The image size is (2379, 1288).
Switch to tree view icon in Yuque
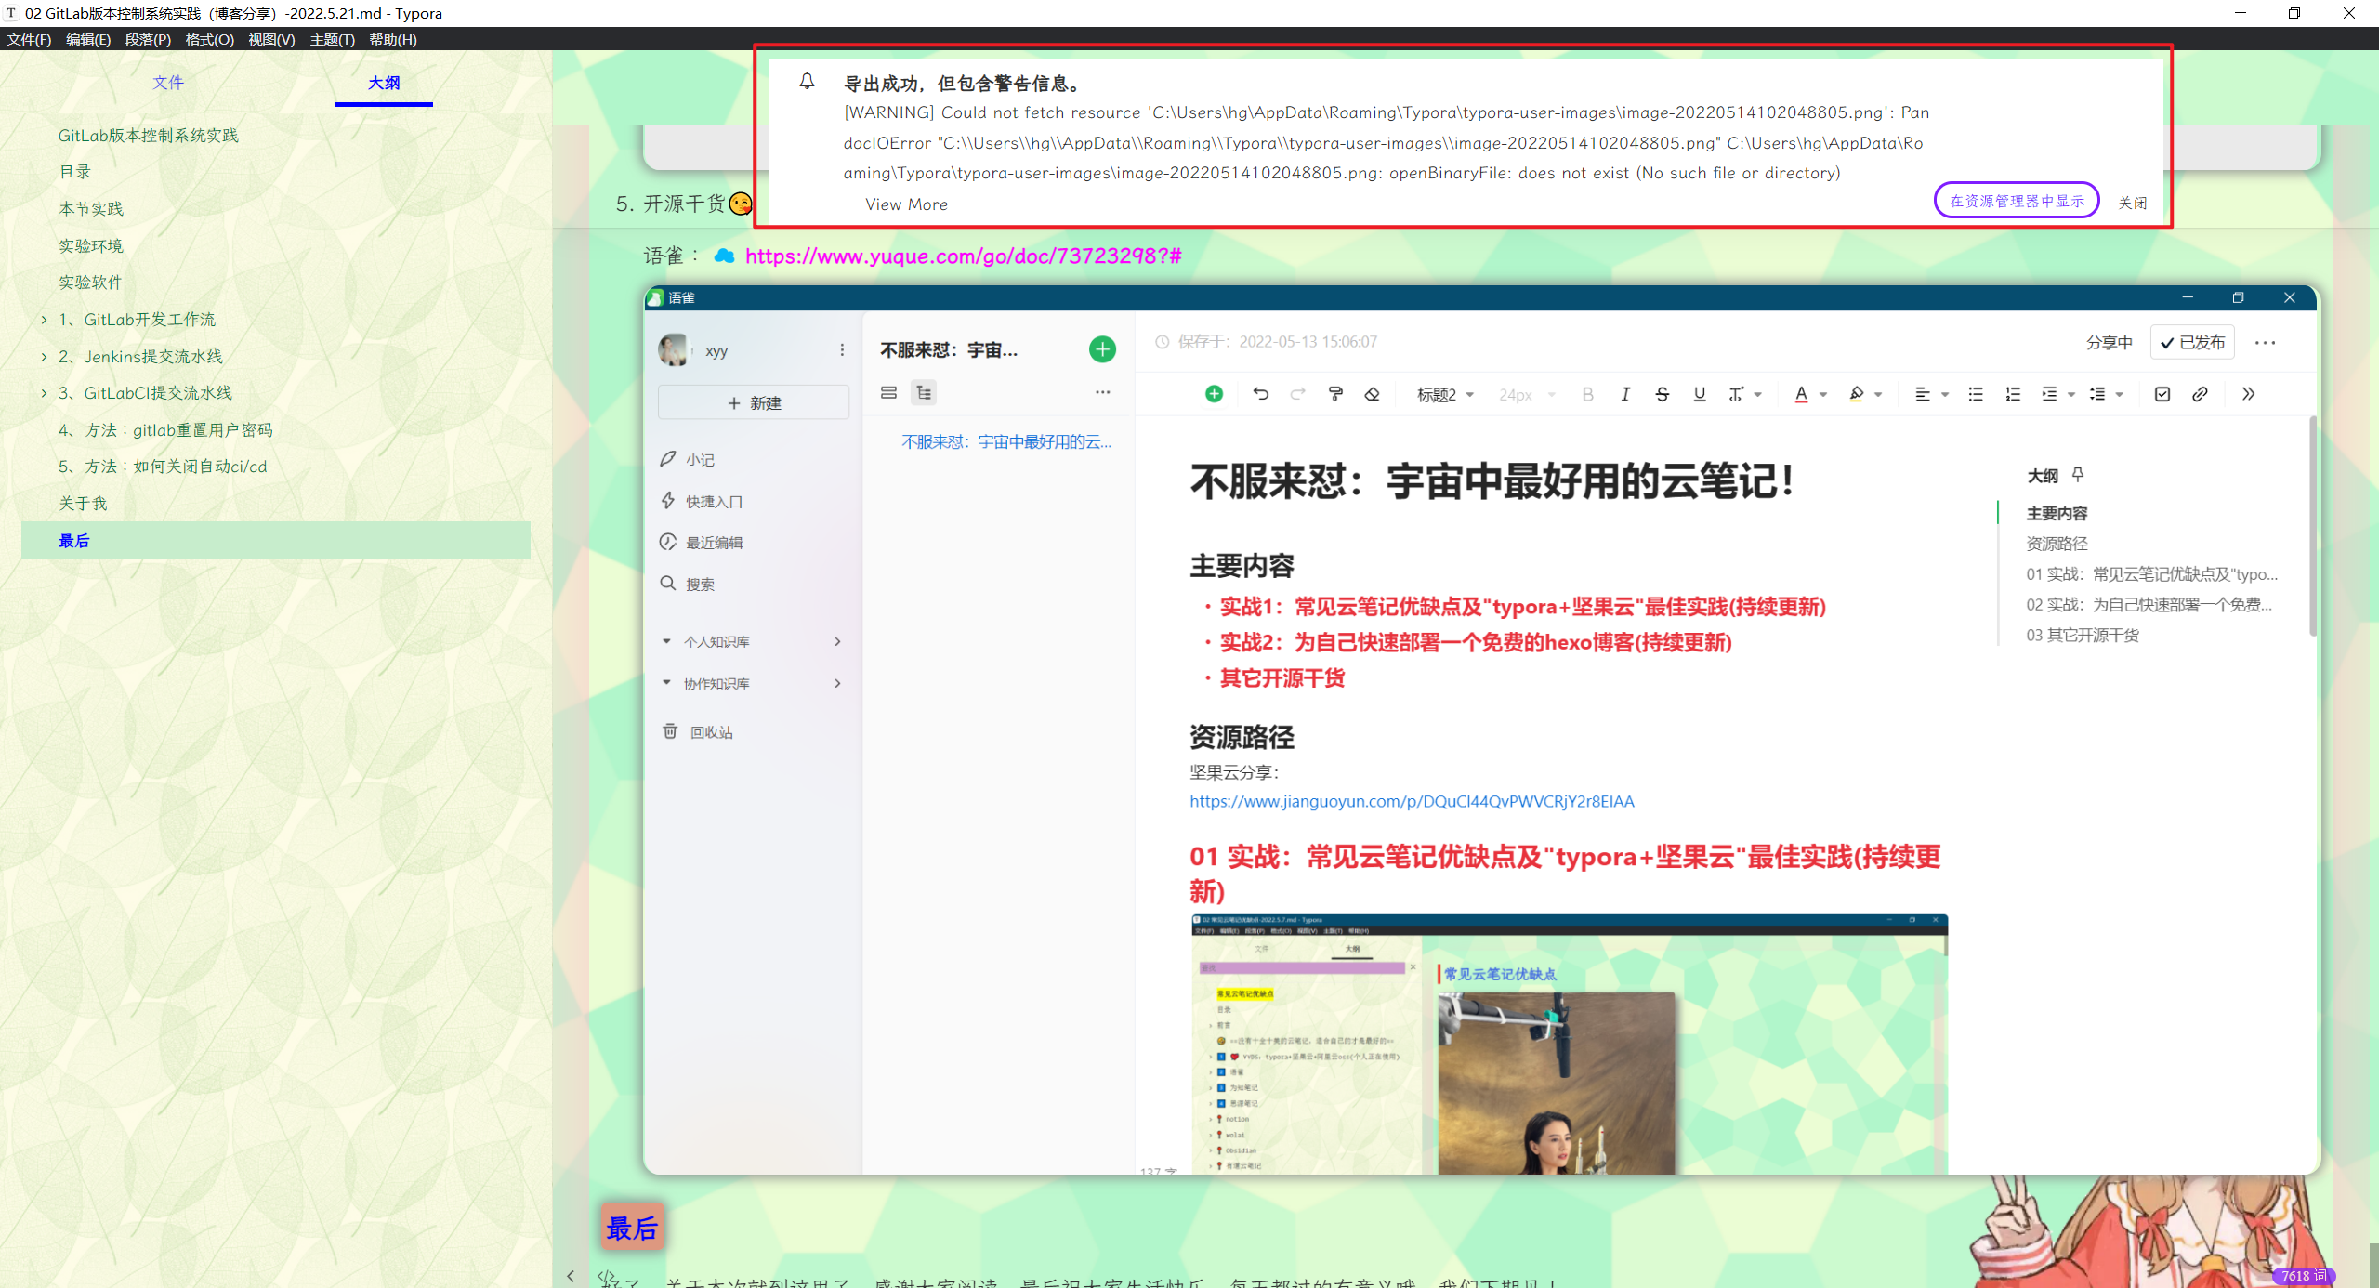924,393
